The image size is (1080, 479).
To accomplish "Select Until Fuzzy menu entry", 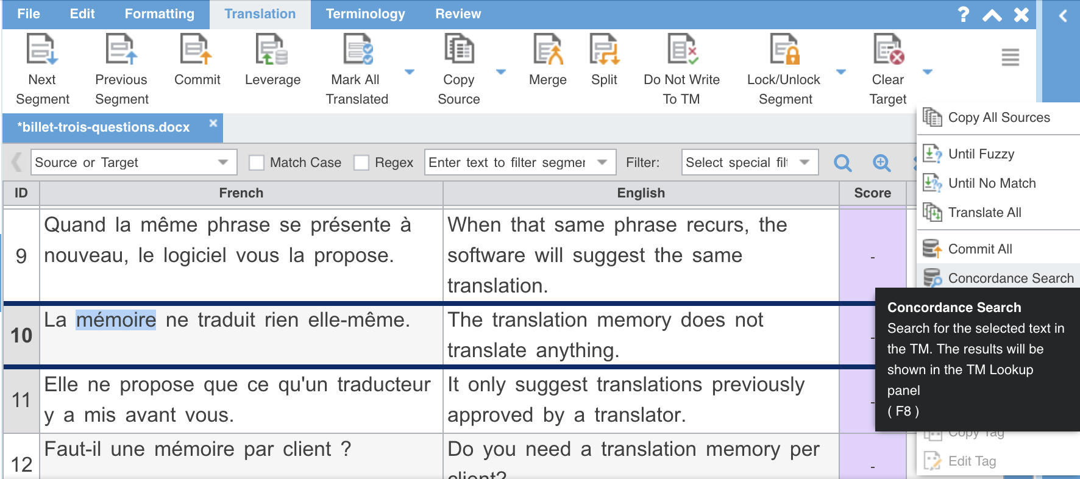I will pos(998,154).
